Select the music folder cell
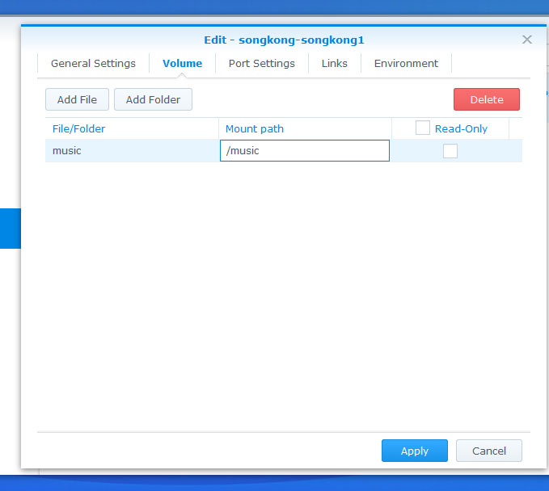The width and height of the screenshot is (549, 491). [x=132, y=151]
